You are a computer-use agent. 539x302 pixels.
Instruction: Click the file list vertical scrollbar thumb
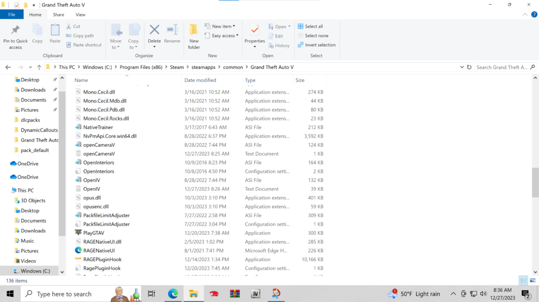coord(535,182)
